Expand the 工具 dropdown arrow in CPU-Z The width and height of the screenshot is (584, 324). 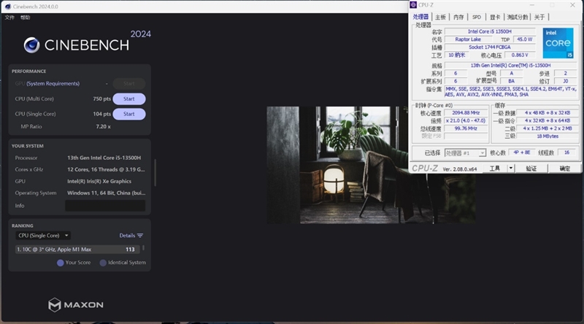pyautogui.click(x=511, y=169)
